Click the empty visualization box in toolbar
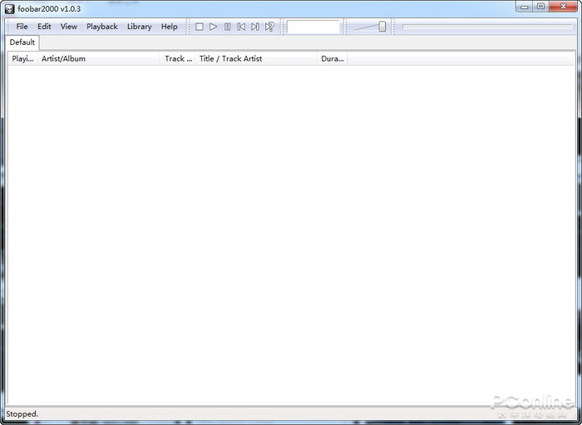This screenshot has width=582, height=425. coord(313,27)
